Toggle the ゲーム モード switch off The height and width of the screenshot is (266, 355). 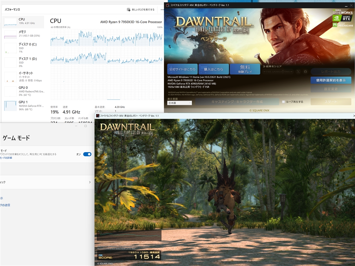pyautogui.click(x=87, y=154)
